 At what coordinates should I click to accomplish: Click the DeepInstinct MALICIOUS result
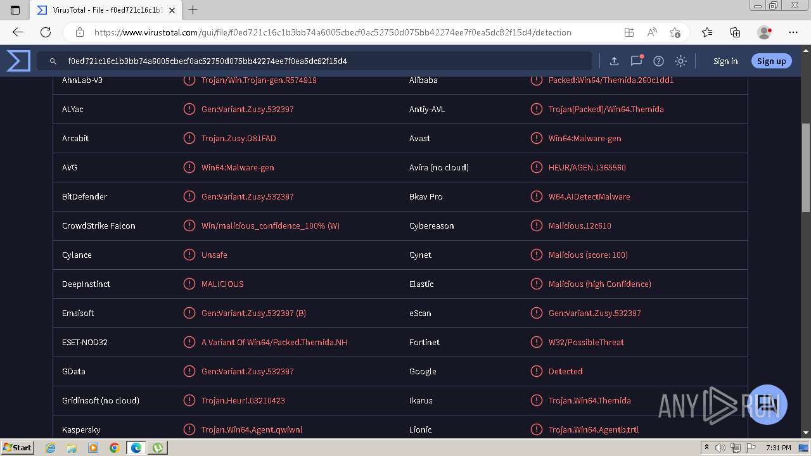point(222,284)
